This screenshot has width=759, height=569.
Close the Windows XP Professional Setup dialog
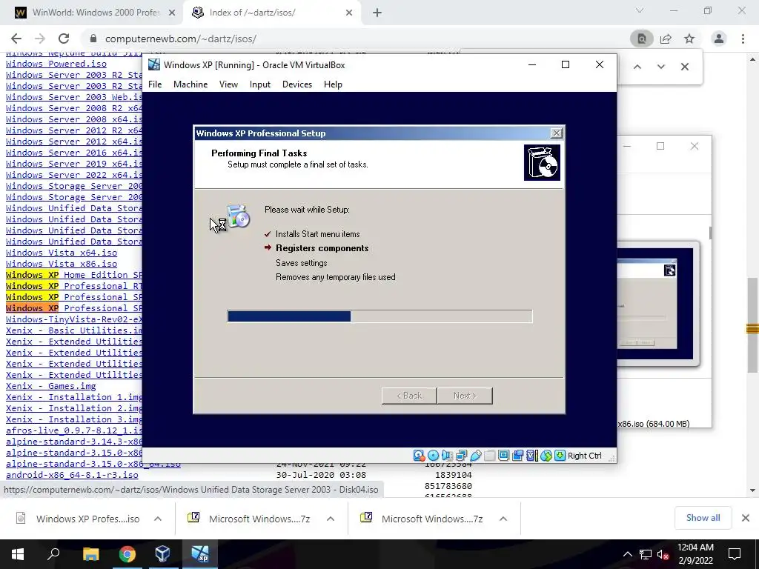[x=557, y=133]
